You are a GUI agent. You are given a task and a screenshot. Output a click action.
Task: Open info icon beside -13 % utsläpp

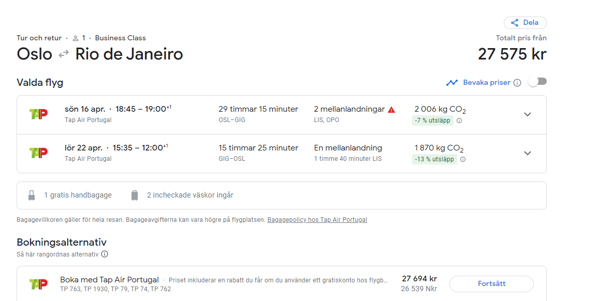click(463, 159)
